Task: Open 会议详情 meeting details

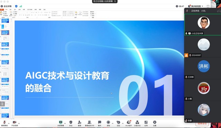Action: [6, 6]
